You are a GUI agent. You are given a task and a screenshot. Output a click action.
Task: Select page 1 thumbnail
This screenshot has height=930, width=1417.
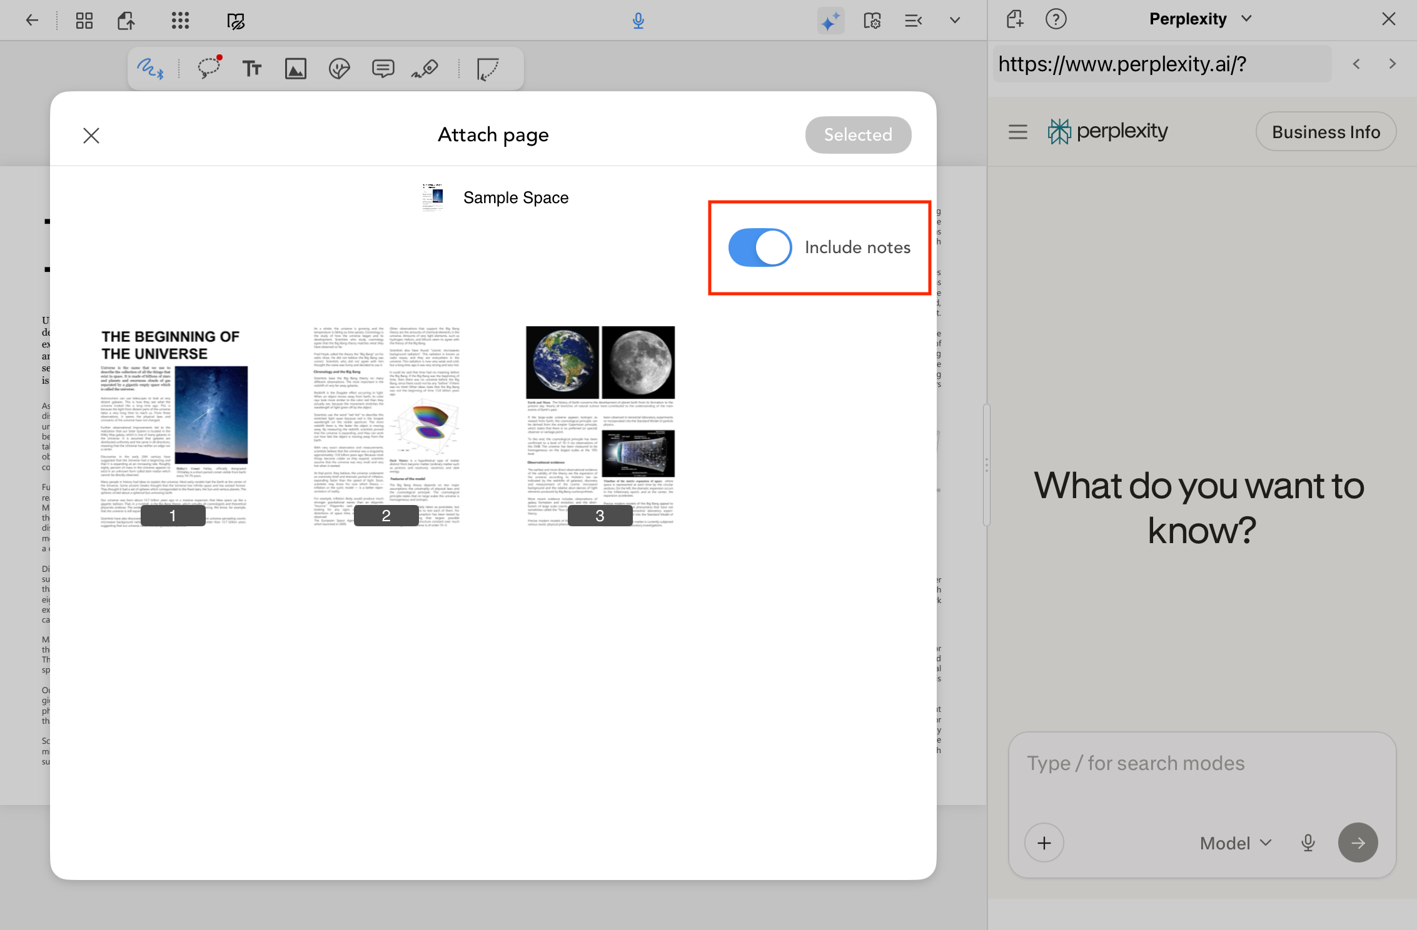coord(174,426)
